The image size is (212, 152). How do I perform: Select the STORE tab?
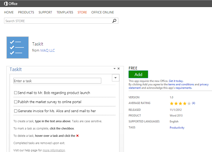coord(82,12)
